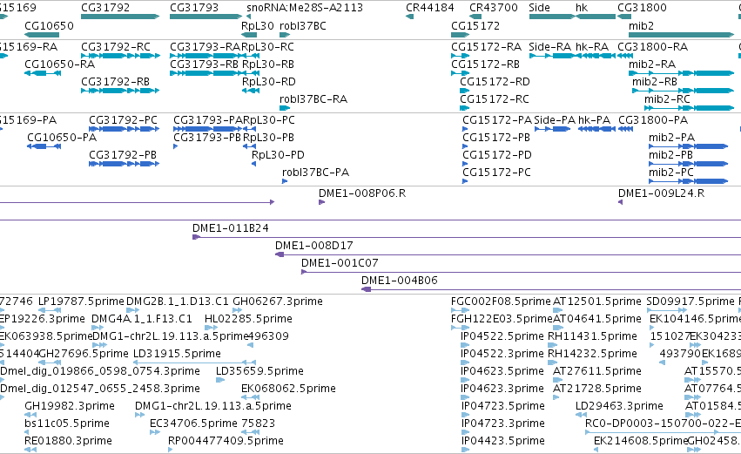Open the CG15172-PC protein label

[x=496, y=173]
